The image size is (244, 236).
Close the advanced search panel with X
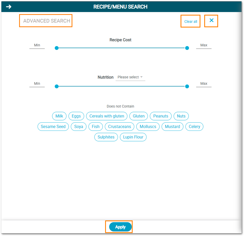[211, 20]
